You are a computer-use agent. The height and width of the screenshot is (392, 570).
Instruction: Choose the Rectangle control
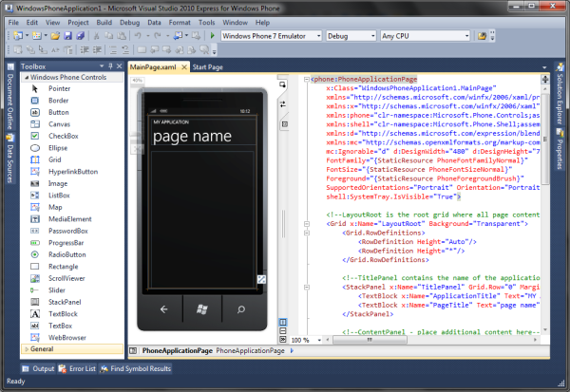tap(72, 267)
